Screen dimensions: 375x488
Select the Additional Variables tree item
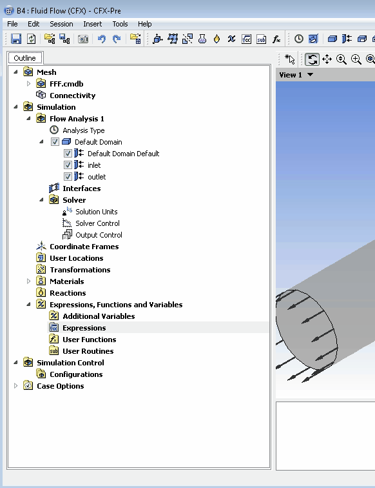pos(99,316)
